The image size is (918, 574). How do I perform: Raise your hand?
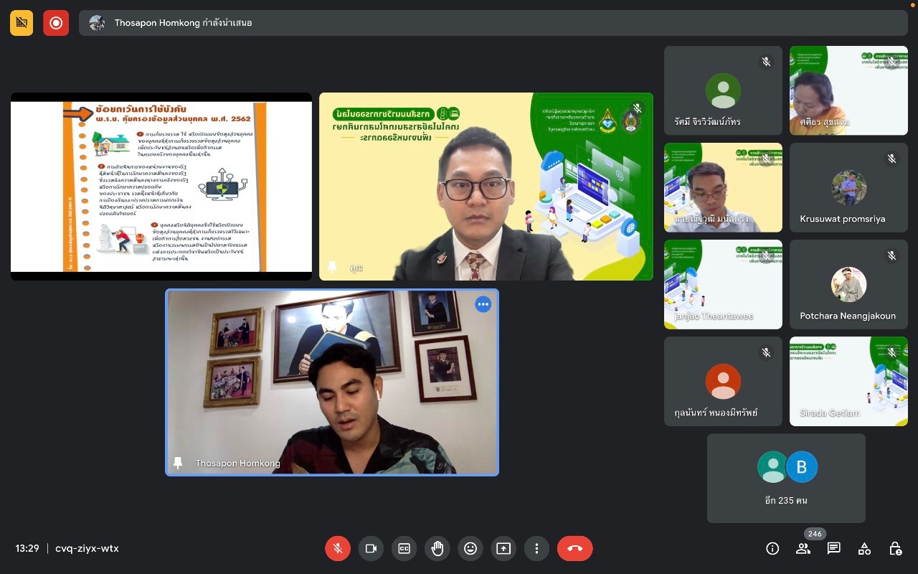click(x=437, y=548)
